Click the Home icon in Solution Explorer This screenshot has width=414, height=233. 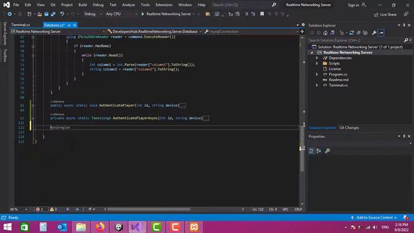(x=325, y=33)
